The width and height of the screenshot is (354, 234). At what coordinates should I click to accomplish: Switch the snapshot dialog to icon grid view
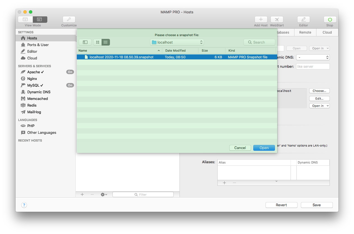97,42
